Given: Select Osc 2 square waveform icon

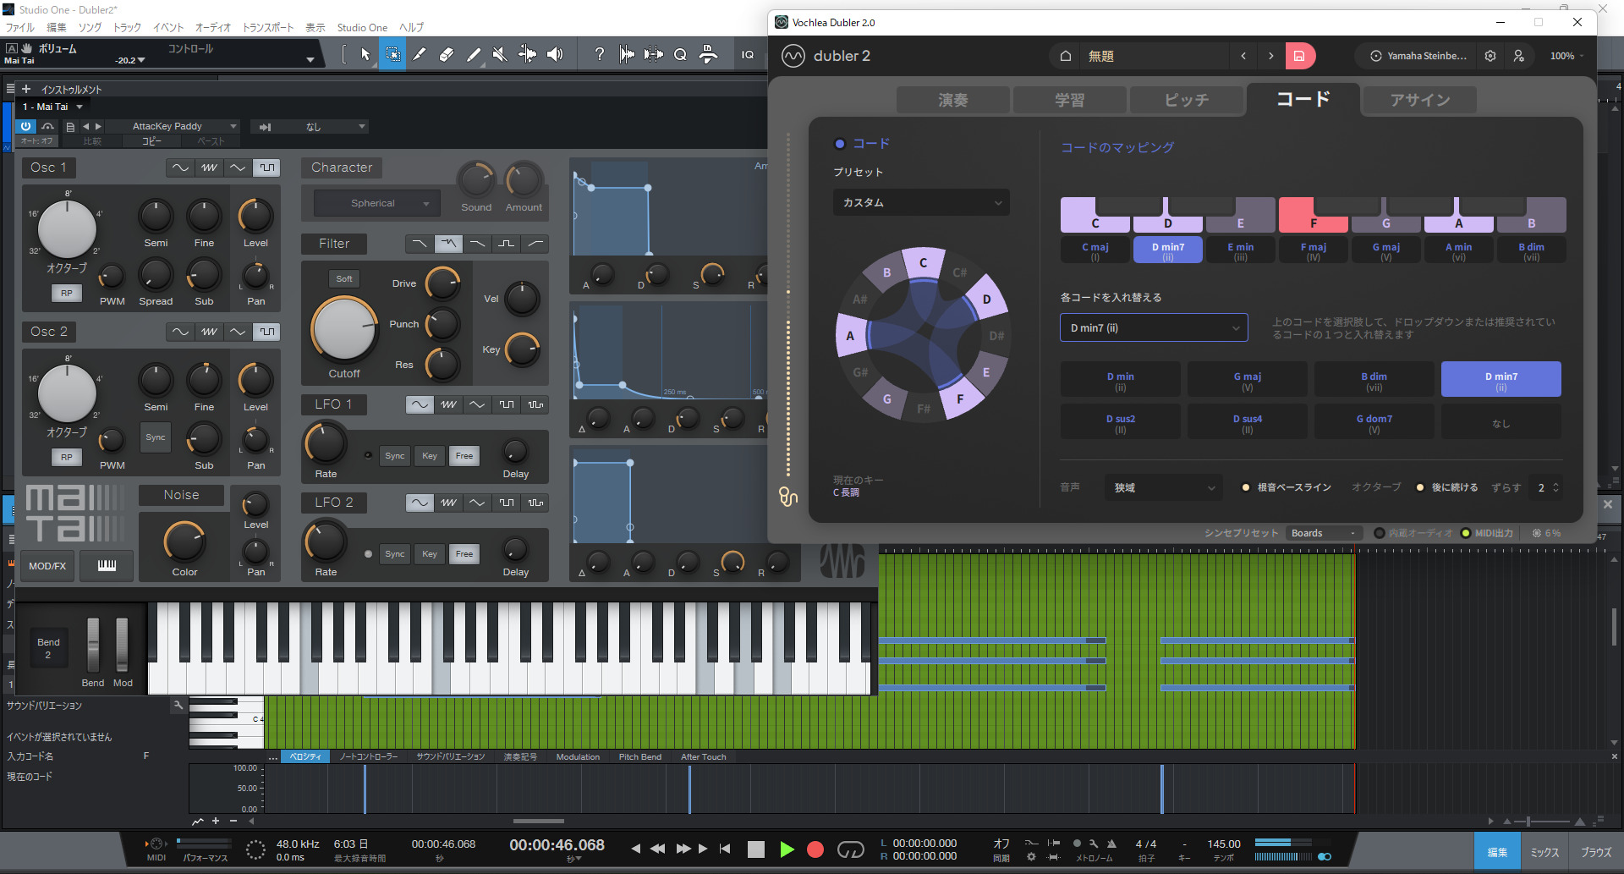Looking at the screenshot, I should [267, 332].
